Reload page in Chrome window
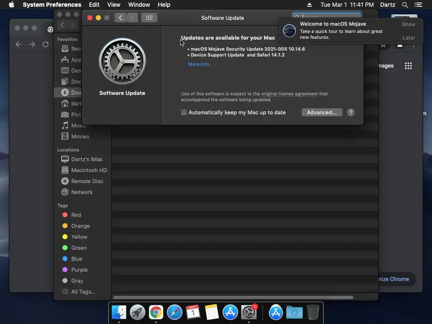This screenshot has width=432, height=324. (46, 44)
